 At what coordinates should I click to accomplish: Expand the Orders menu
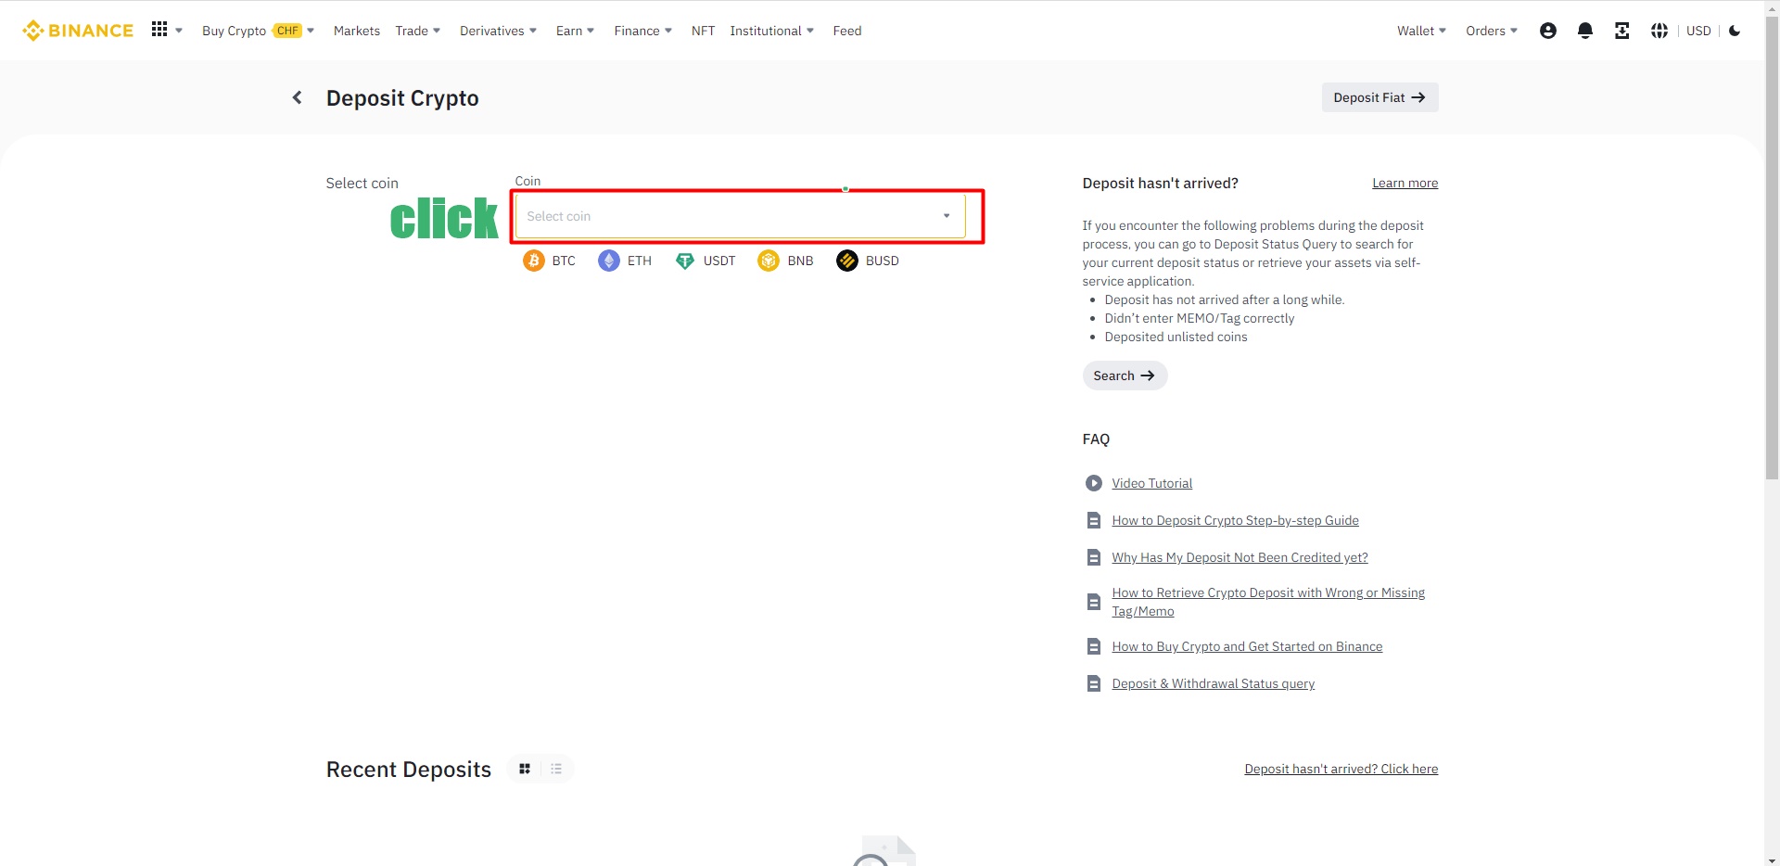point(1492,31)
